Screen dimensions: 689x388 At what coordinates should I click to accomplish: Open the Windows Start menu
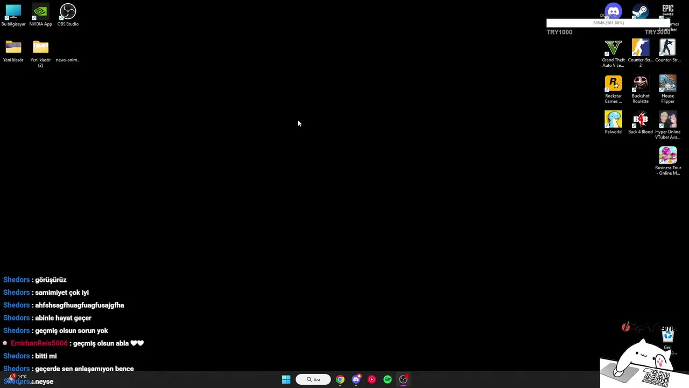[x=286, y=379]
